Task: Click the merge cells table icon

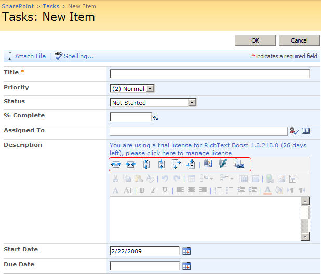Action: point(244,179)
